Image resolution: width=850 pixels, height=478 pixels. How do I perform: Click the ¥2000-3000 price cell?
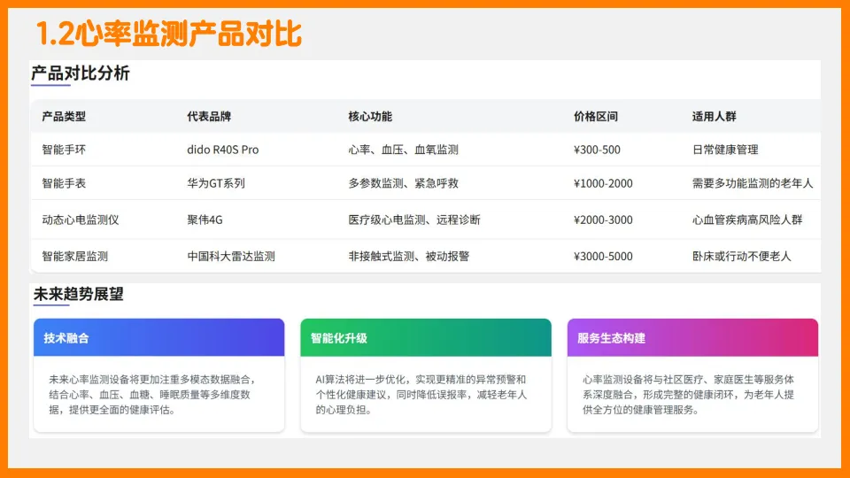[x=603, y=220]
